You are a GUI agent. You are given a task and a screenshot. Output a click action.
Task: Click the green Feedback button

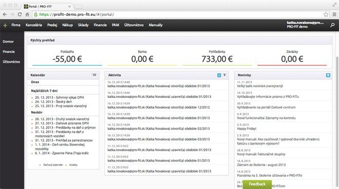(x=257, y=184)
